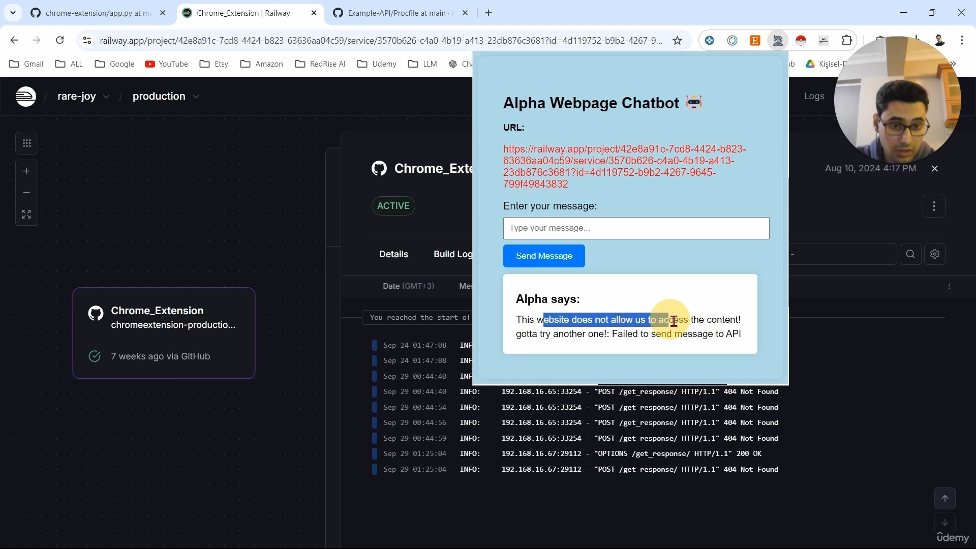
Task: Click the Date (GMT+3) column header
Action: pyautogui.click(x=408, y=286)
